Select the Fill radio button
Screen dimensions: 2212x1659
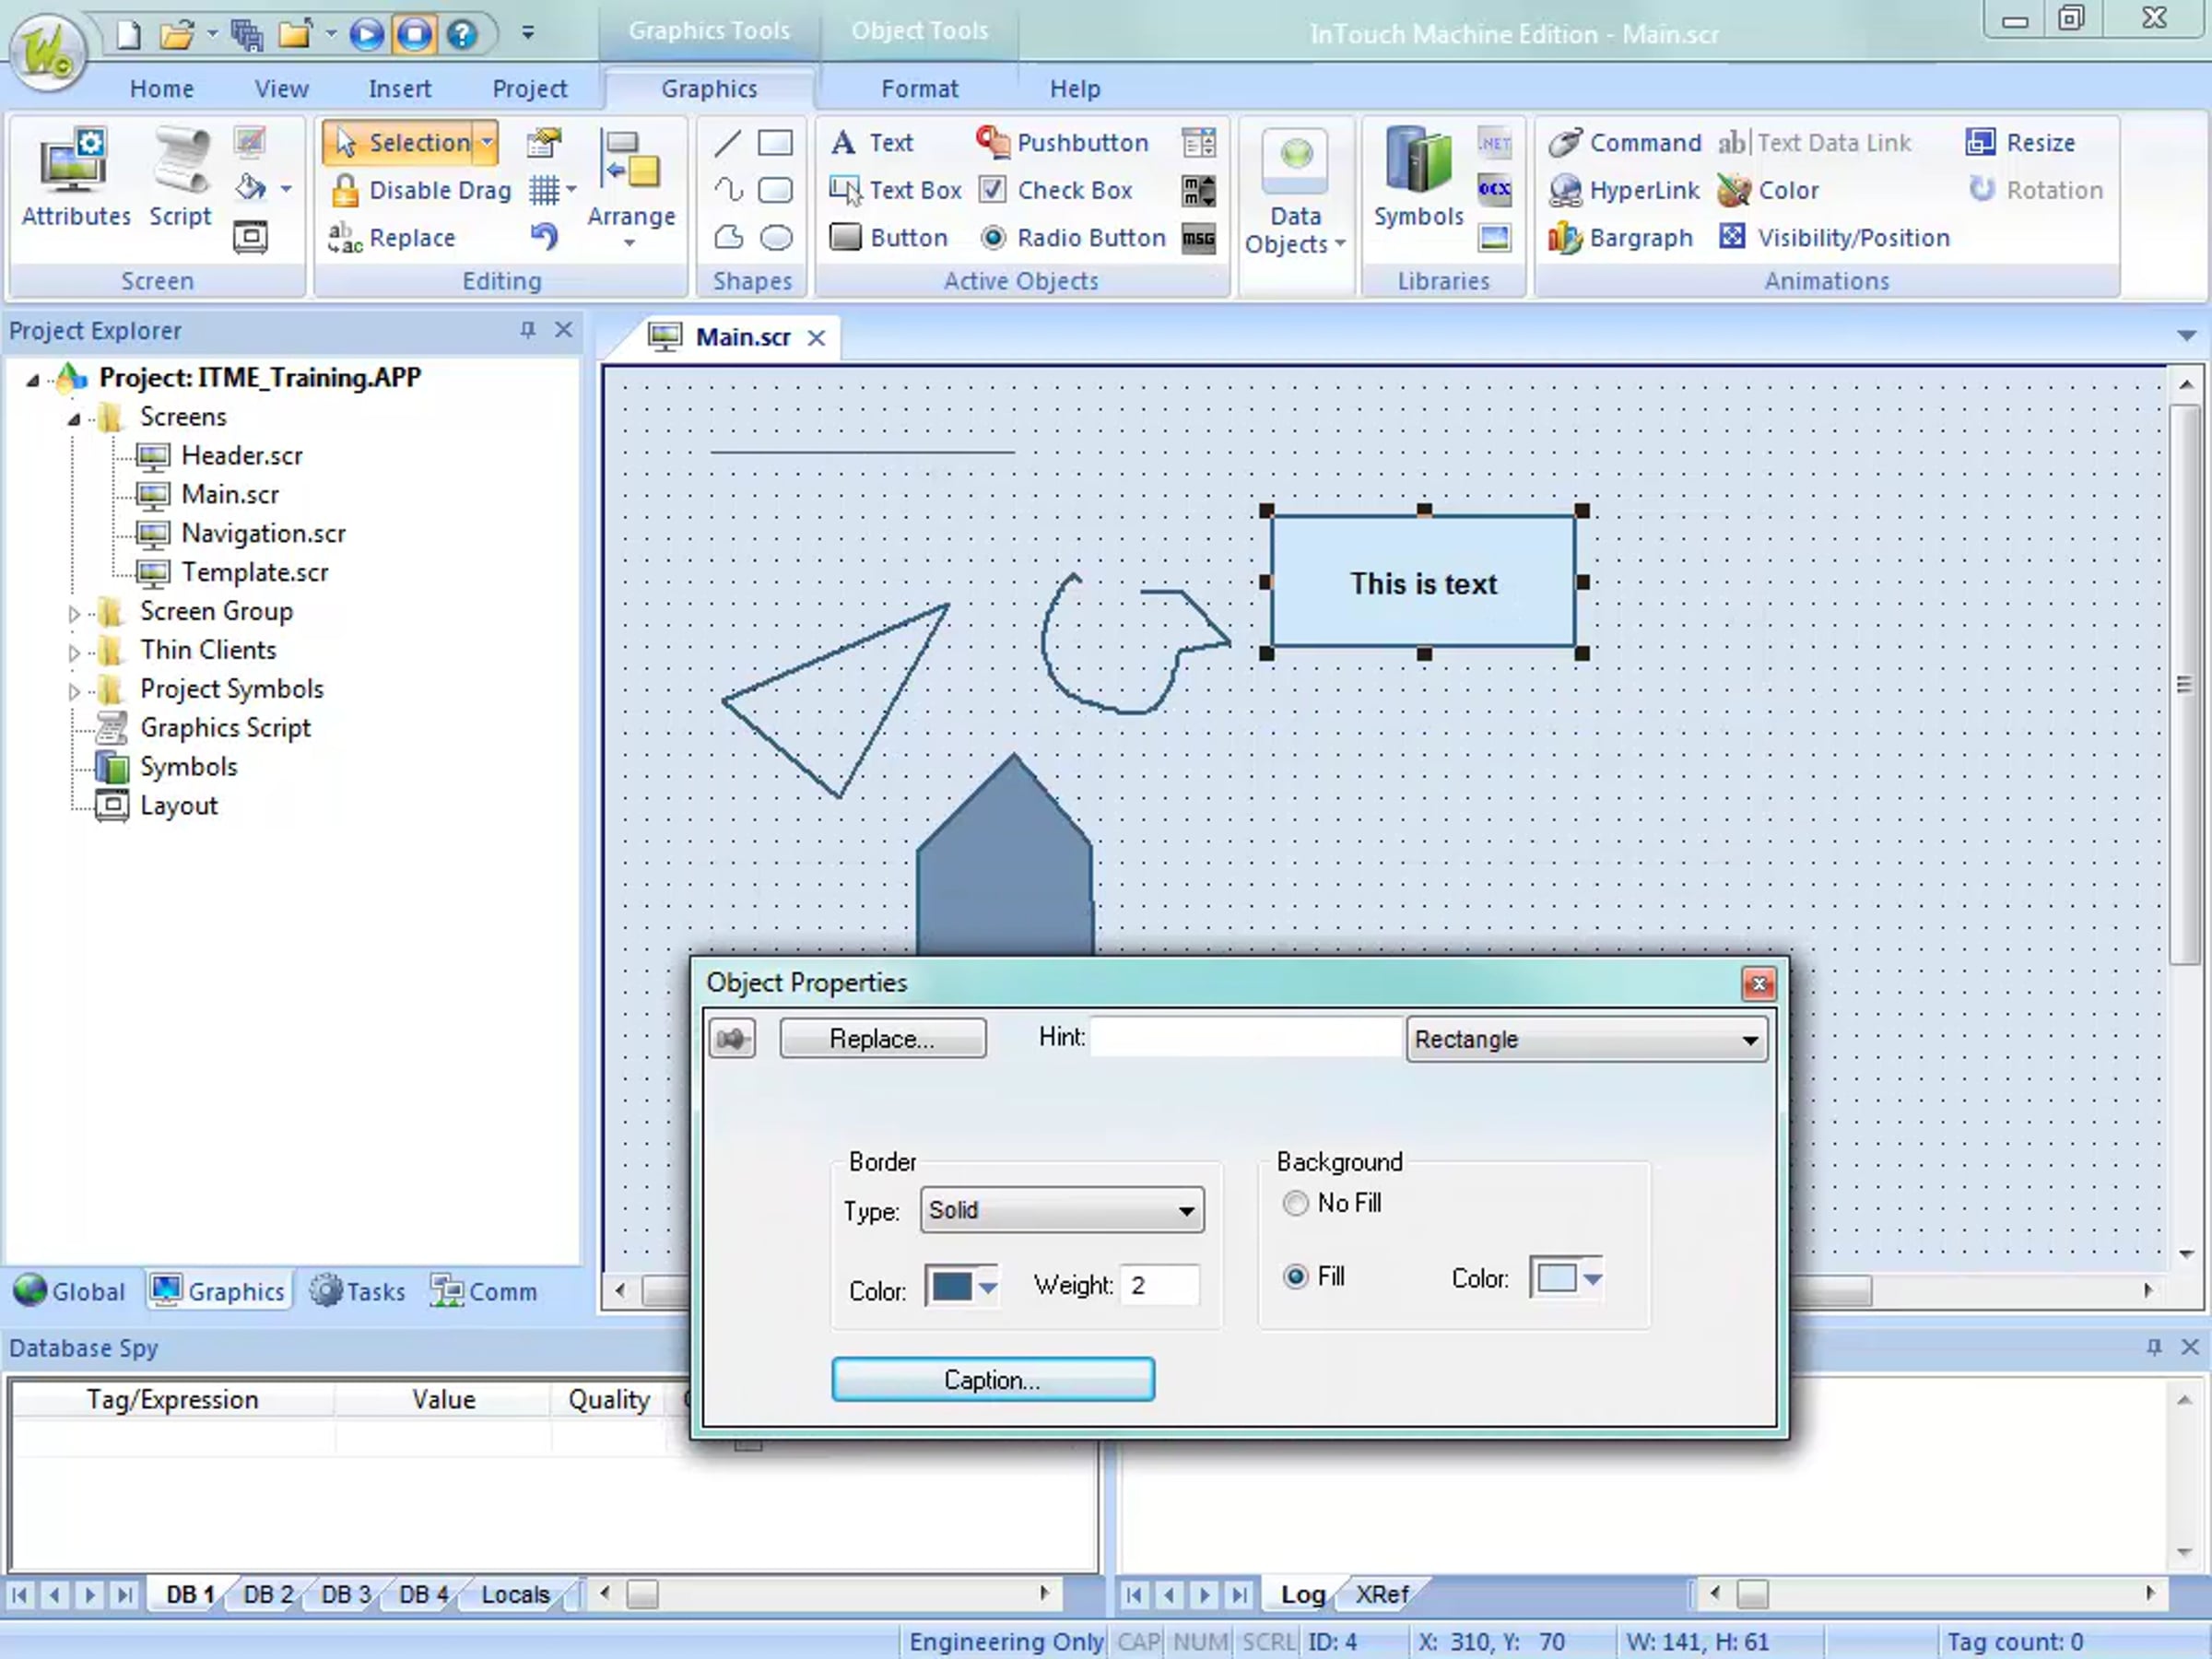tap(1295, 1277)
